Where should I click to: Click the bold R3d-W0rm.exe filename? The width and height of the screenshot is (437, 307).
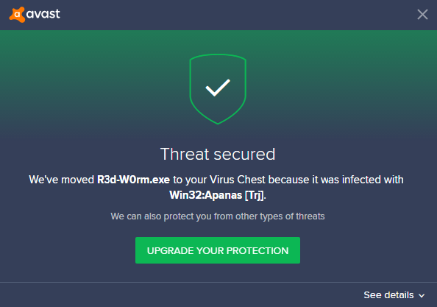[133, 180]
